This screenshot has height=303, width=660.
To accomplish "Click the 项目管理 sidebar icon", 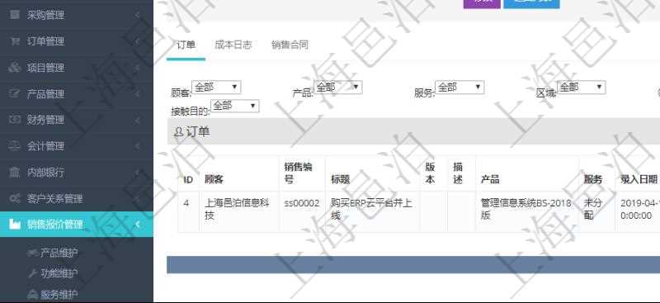I will point(15,68).
